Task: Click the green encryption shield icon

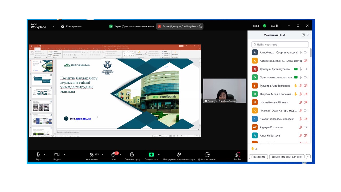Action: pyautogui.click(x=265, y=26)
